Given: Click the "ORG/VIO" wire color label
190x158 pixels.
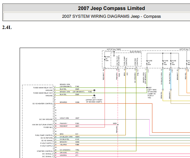Looking at the screenshot, I should [63, 153].
